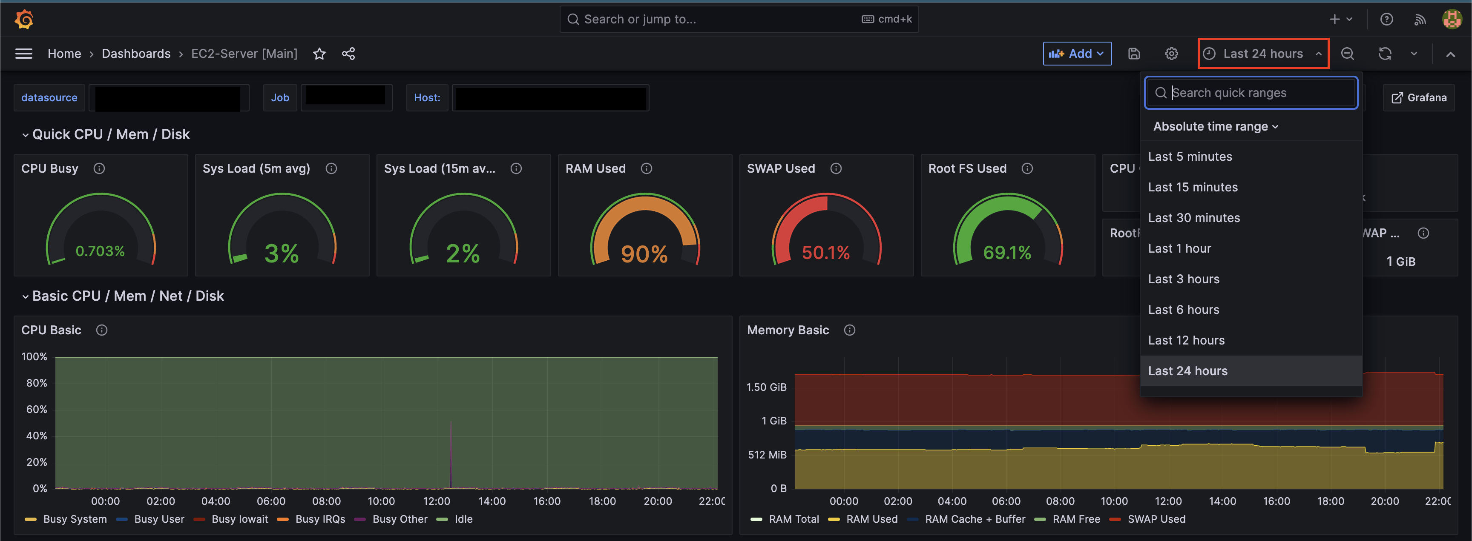Open the news feed icon
1472x541 pixels.
1420,20
